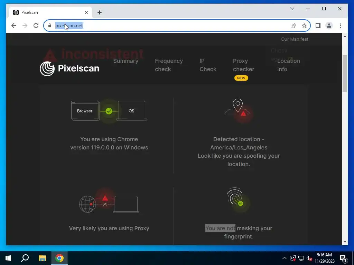Click the yellow NEW badge
Screen dimensions: 354x265
click(x=241, y=78)
